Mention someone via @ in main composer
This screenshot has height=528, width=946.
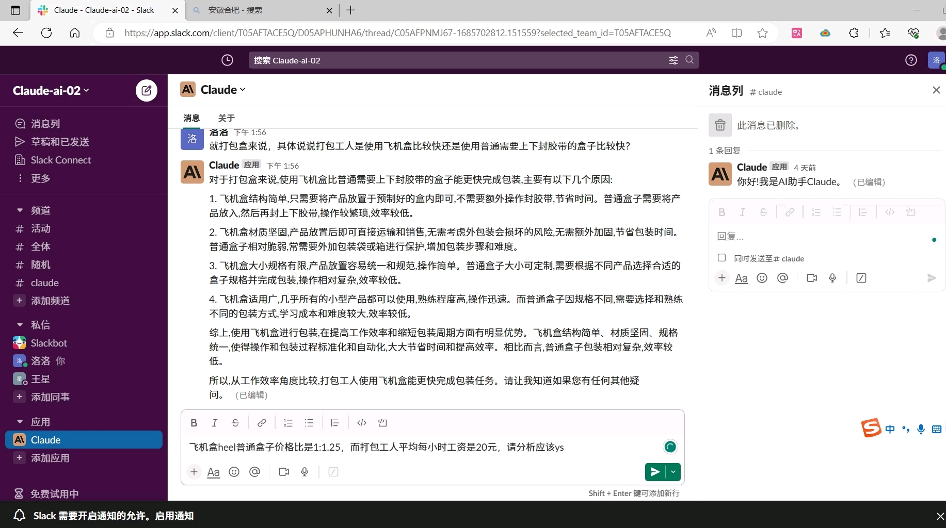pos(255,472)
